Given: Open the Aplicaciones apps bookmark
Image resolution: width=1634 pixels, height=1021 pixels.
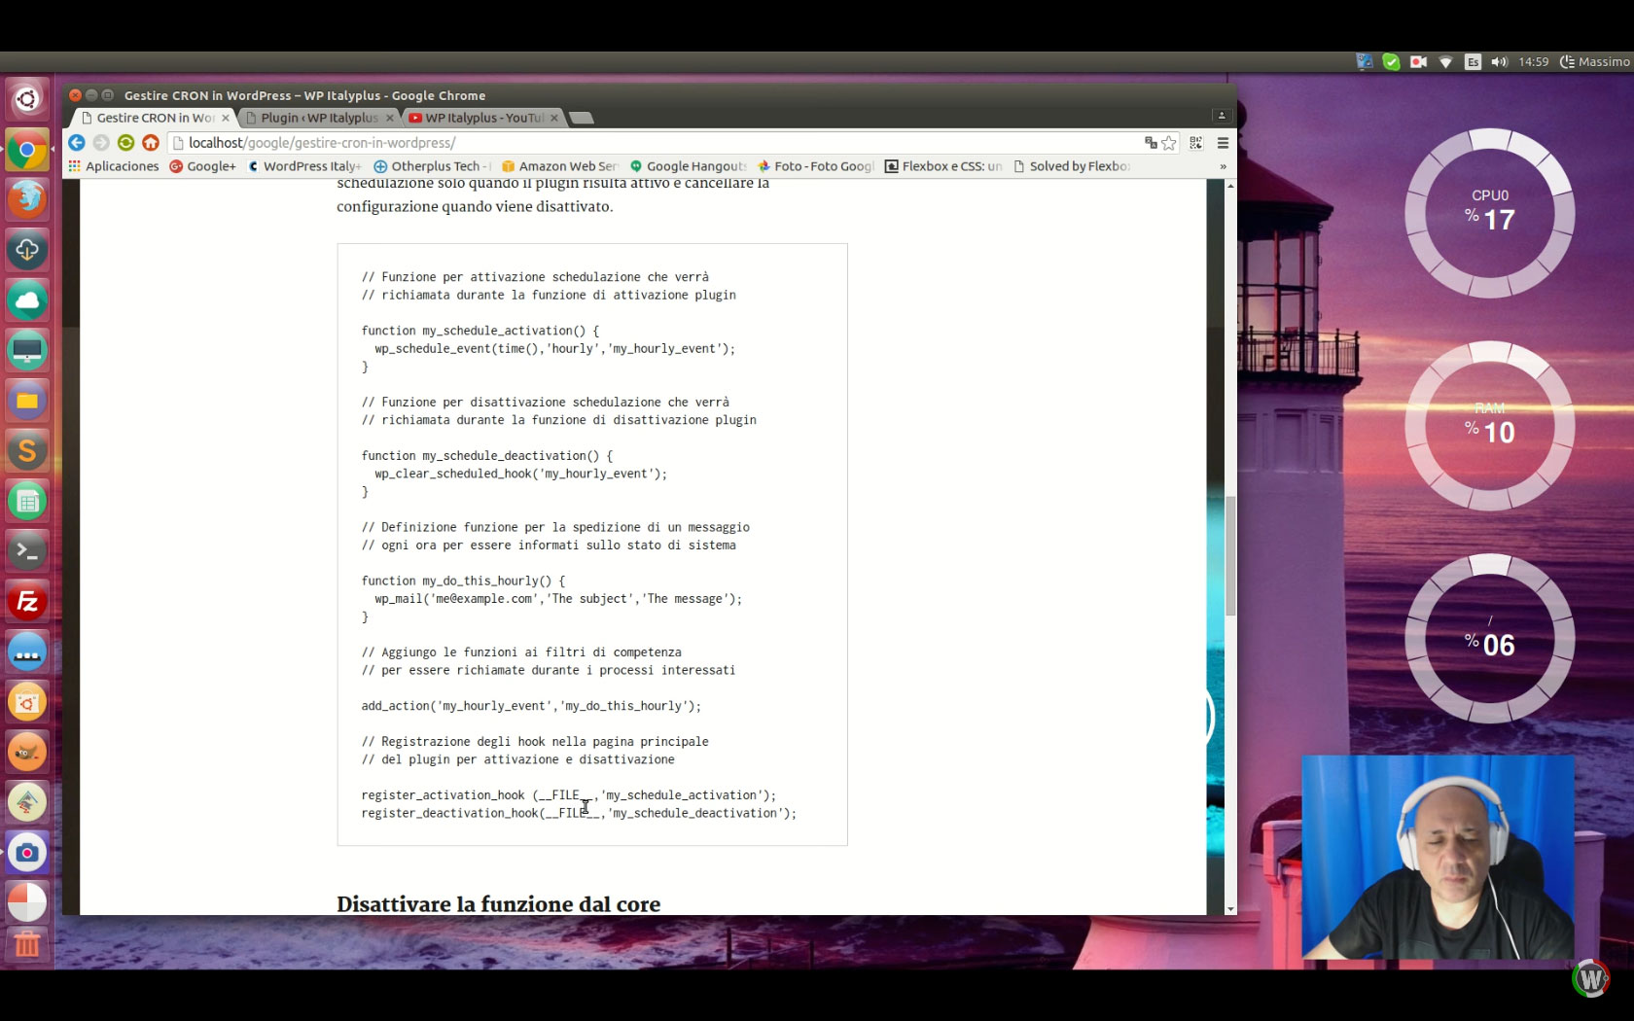Looking at the screenshot, I should (113, 166).
